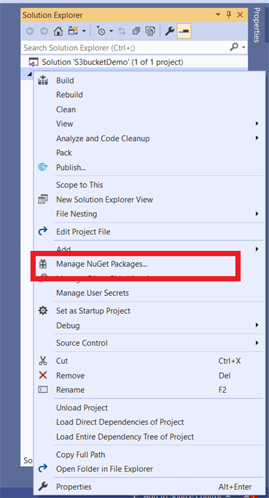Open the Switch Views dropdown arrow

pyautogui.click(x=84, y=31)
